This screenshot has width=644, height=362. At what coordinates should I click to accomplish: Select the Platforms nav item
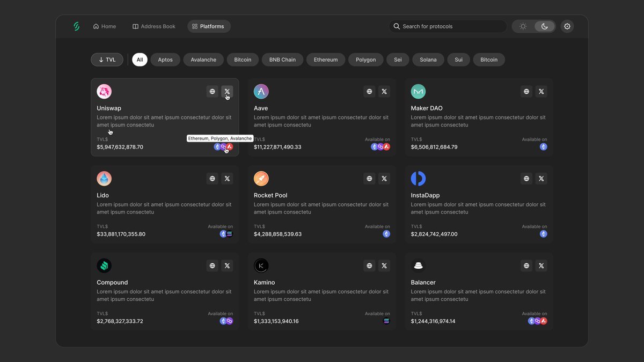209,26
